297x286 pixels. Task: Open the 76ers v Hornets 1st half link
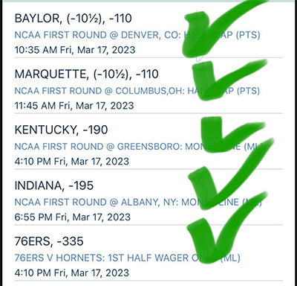point(128,258)
